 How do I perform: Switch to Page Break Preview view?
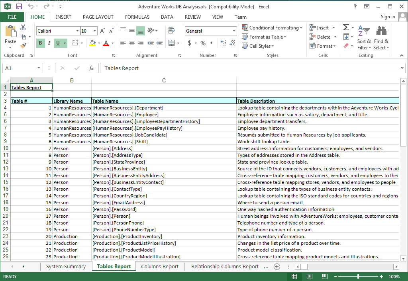coord(324,277)
